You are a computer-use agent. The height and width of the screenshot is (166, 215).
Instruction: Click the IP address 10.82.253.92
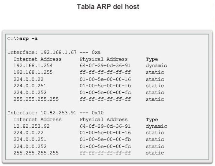click(x=31, y=126)
